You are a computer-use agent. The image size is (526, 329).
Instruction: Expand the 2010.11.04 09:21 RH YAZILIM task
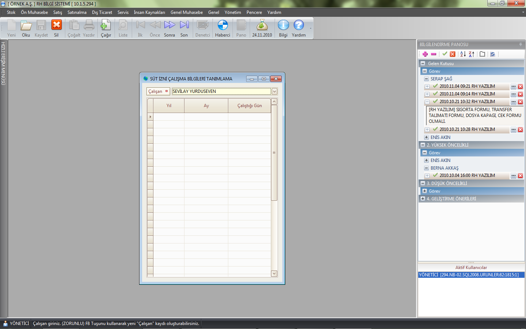click(x=427, y=87)
